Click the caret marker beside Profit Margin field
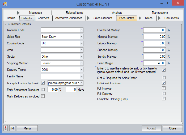The image size is (186, 135). [x=142, y=61]
